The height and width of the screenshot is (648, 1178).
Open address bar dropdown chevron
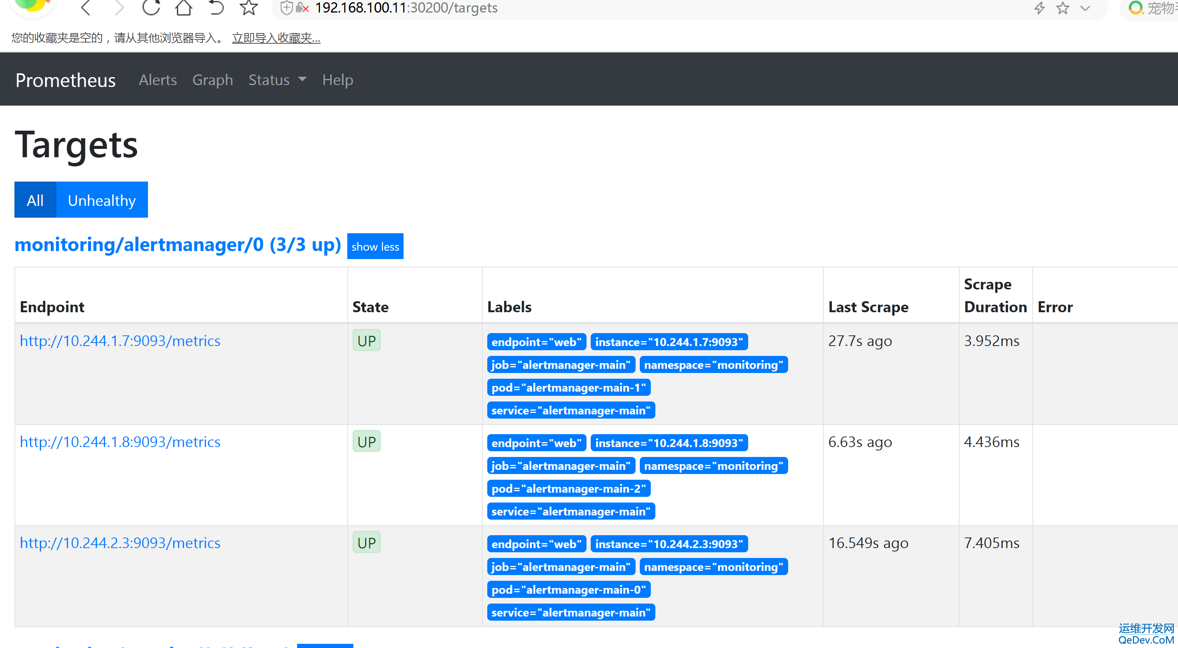coord(1086,8)
